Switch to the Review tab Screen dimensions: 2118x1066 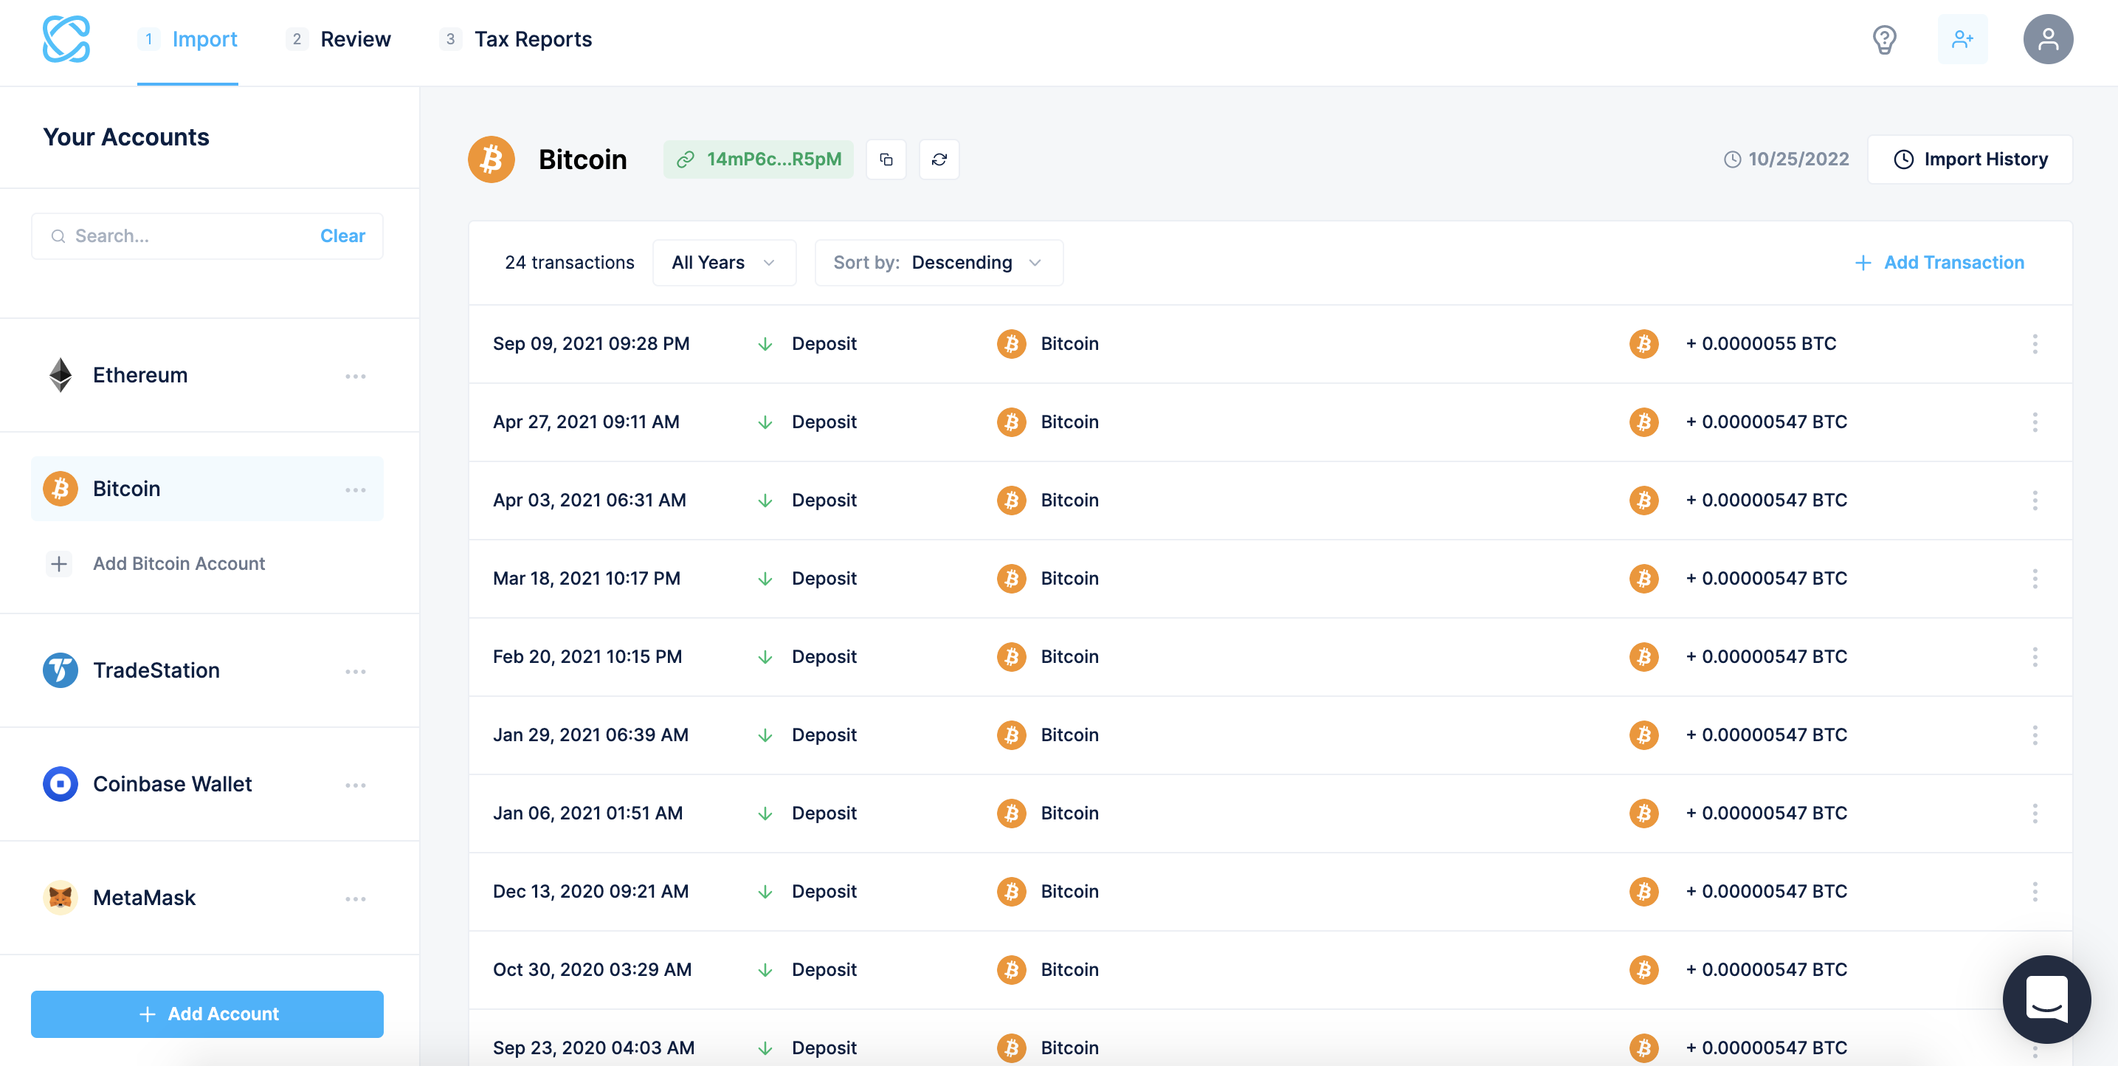[x=355, y=38]
